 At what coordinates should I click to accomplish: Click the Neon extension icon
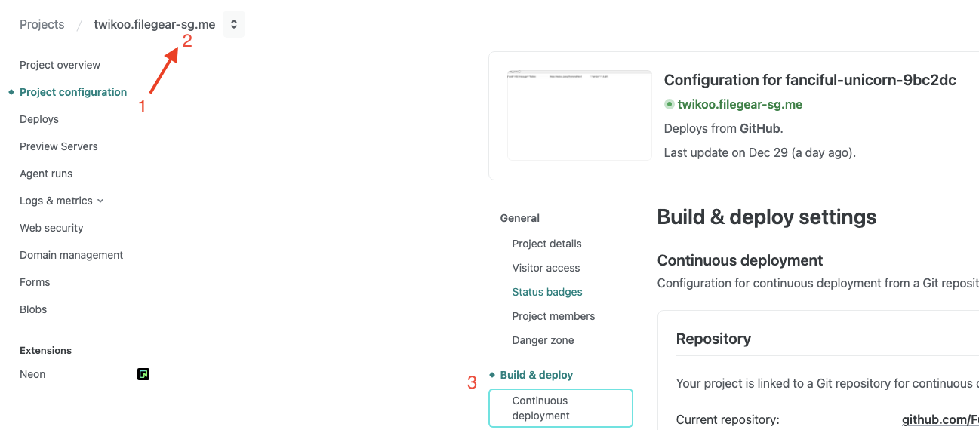pyautogui.click(x=143, y=374)
